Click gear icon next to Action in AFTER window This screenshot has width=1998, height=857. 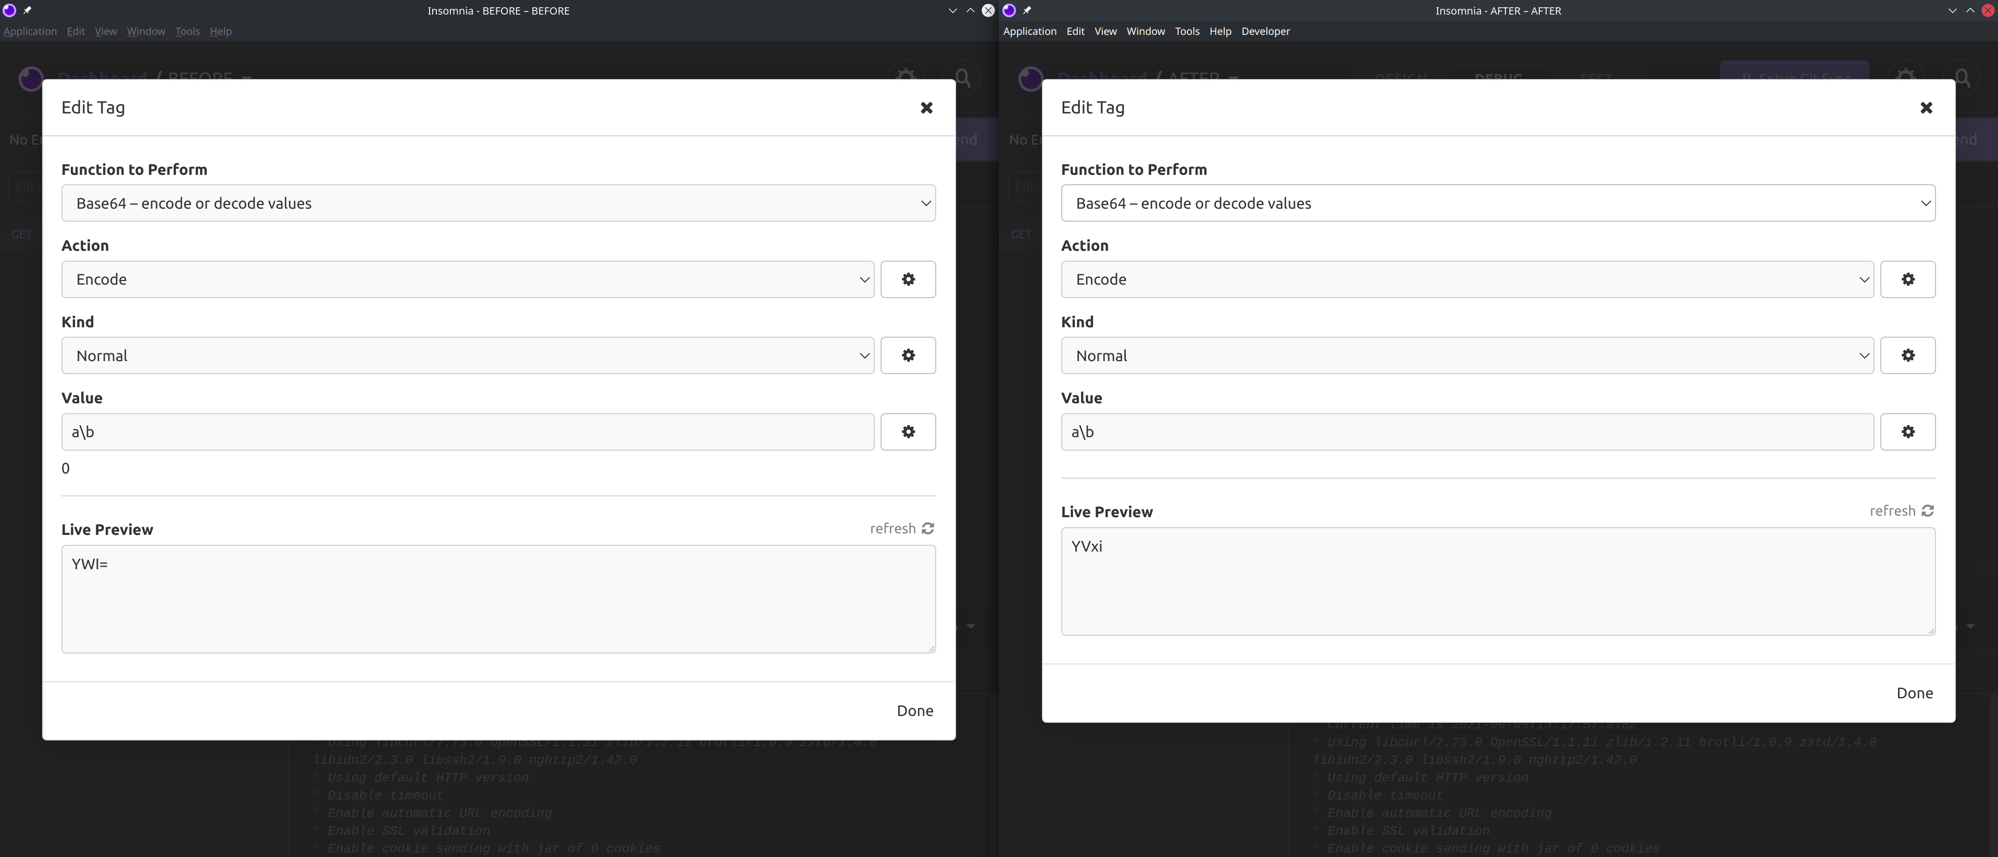[x=1907, y=279]
